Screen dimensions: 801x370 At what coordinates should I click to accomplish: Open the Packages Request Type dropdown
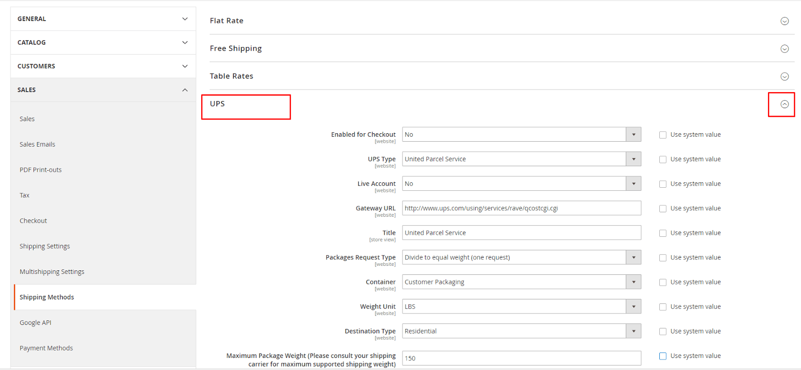point(522,257)
